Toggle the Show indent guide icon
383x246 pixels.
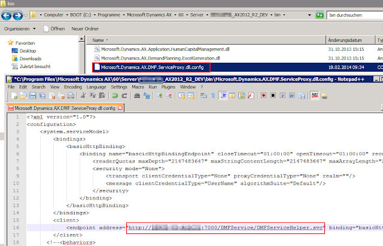(x=223, y=96)
